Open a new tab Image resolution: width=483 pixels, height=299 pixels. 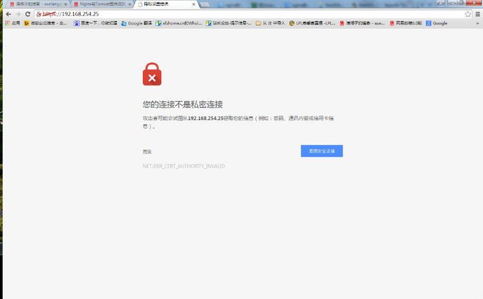205,5
